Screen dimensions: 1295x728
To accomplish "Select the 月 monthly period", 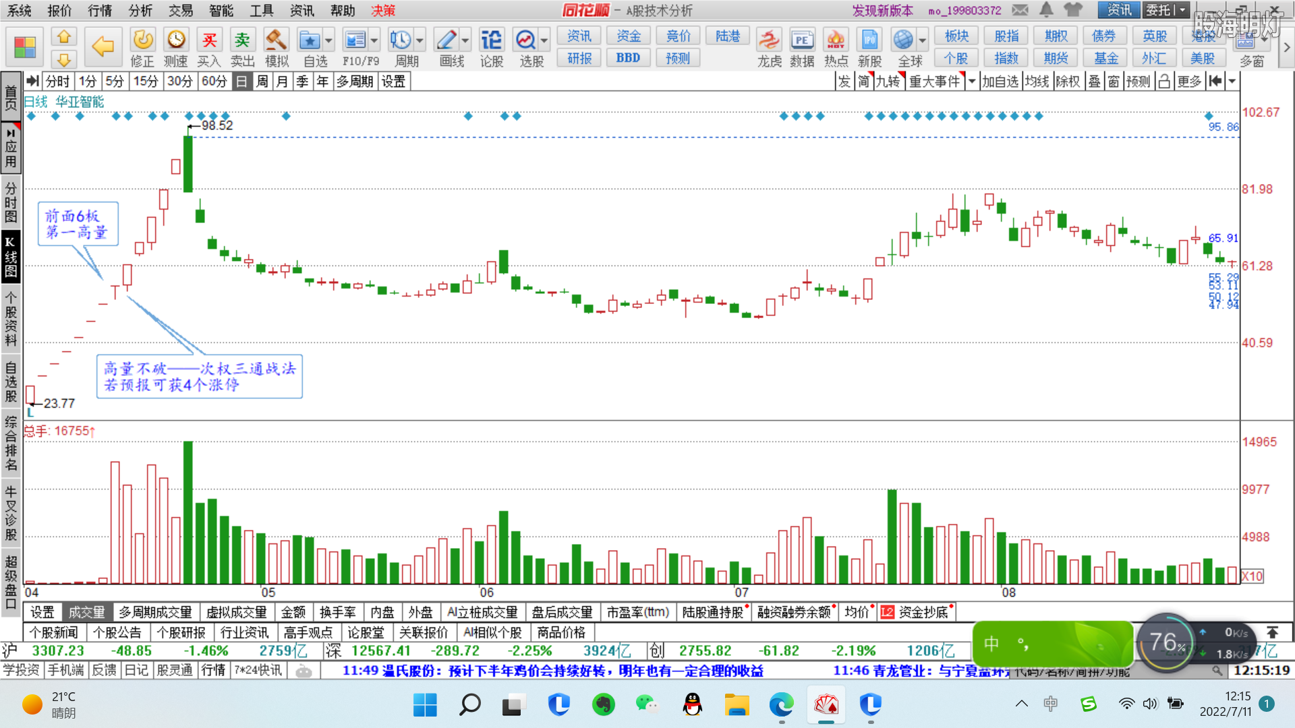I will [282, 82].
